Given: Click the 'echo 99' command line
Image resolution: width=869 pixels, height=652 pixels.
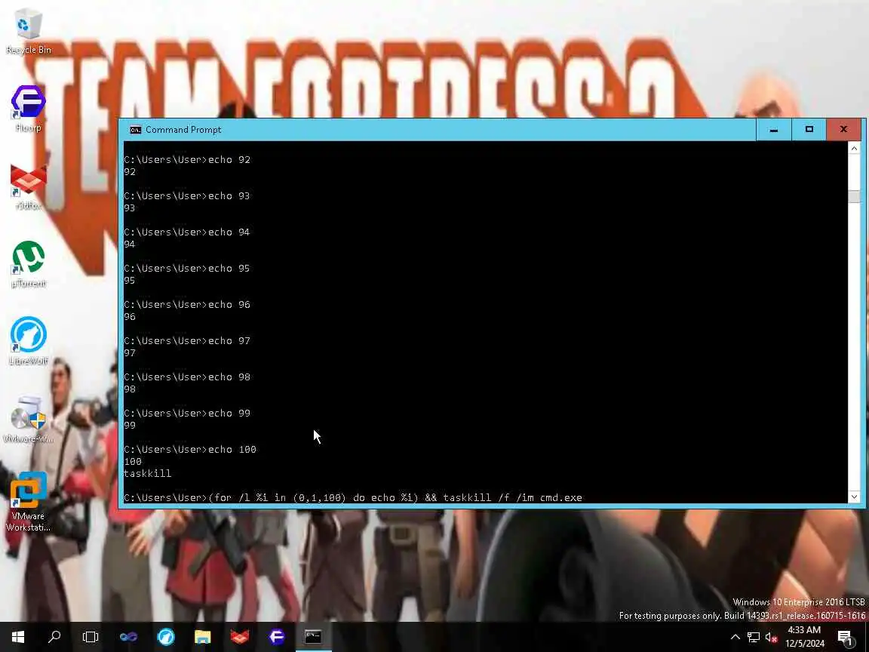Looking at the screenshot, I should tap(187, 413).
